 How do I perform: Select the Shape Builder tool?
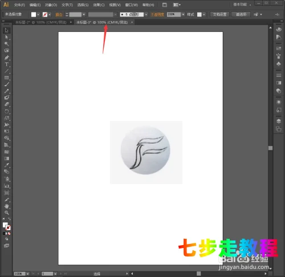click(6, 138)
